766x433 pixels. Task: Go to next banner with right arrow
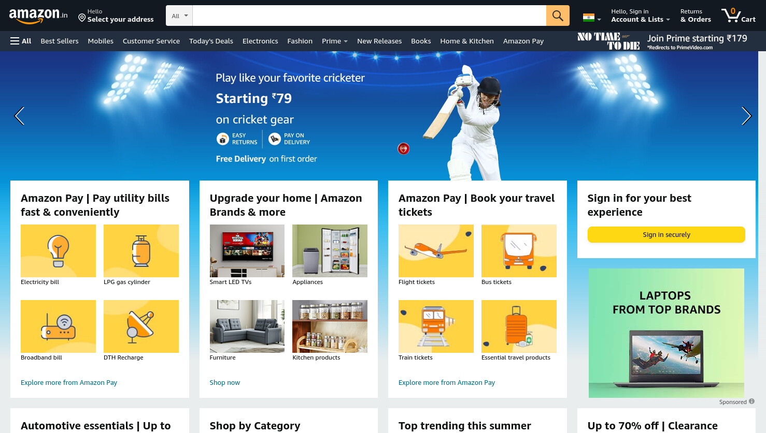[746, 116]
